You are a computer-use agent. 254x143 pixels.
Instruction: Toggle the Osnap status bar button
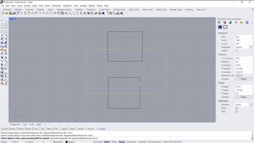click(122, 142)
